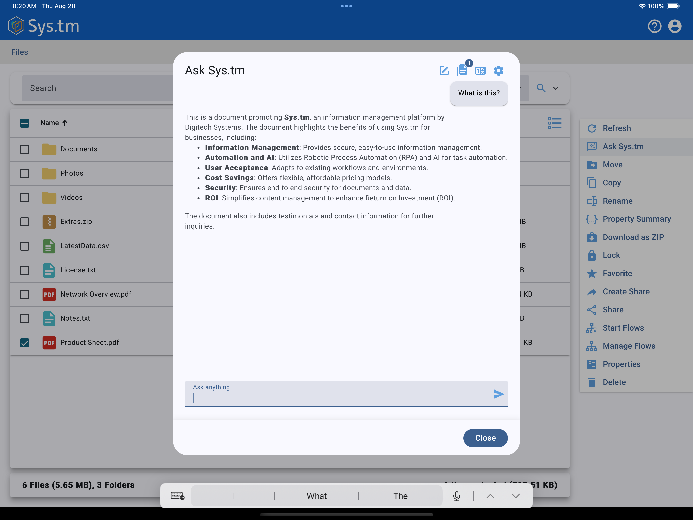
Task: Toggle the select-all checkbox in header
Action: (24, 123)
